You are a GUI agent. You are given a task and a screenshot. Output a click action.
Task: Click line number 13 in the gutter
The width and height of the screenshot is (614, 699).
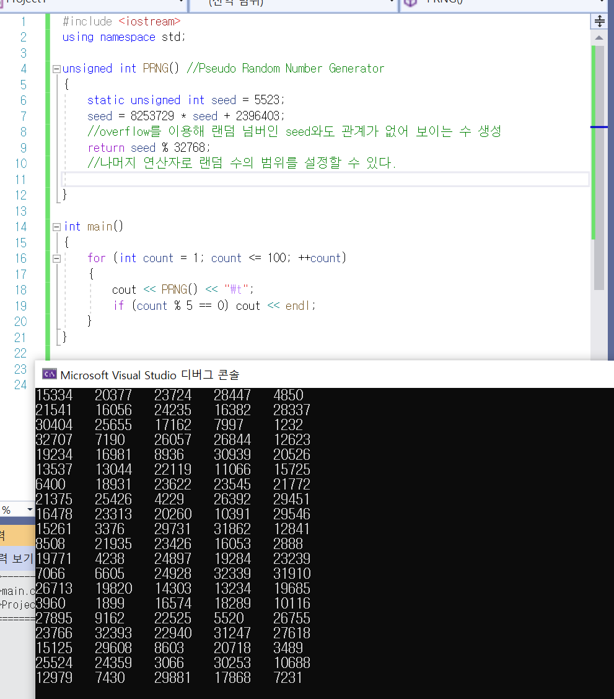(x=21, y=211)
